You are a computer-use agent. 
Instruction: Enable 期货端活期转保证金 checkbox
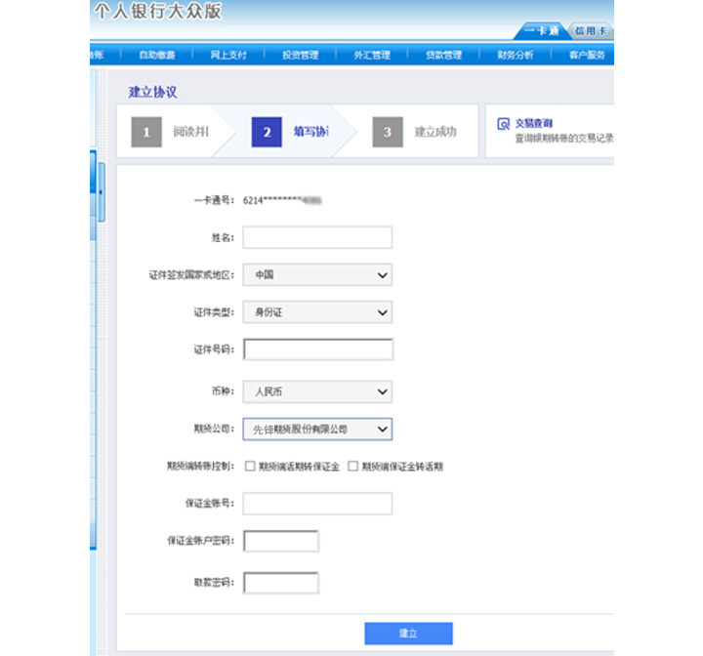251,467
